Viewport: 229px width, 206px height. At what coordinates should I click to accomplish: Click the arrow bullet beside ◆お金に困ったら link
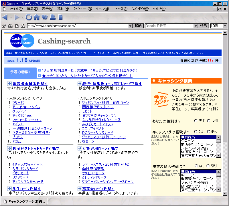coord(39,76)
